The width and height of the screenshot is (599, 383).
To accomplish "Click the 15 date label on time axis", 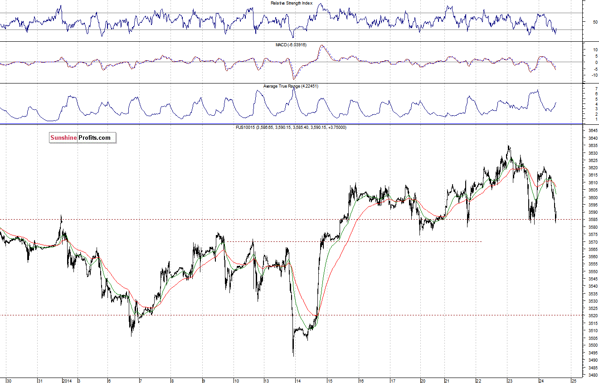I will click(330, 380).
